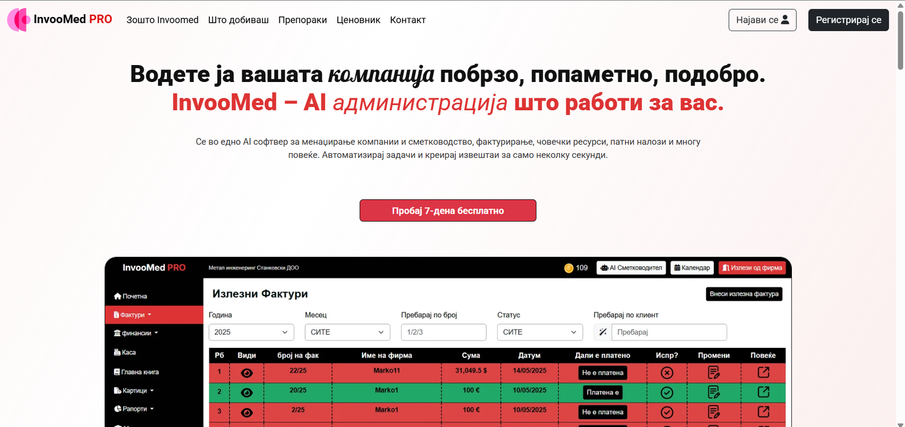
Task: Click the InvooMed PRO logo icon
Action: pyautogui.click(x=18, y=20)
